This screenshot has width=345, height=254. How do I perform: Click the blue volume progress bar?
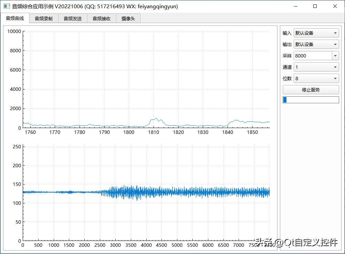(x=311, y=100)
